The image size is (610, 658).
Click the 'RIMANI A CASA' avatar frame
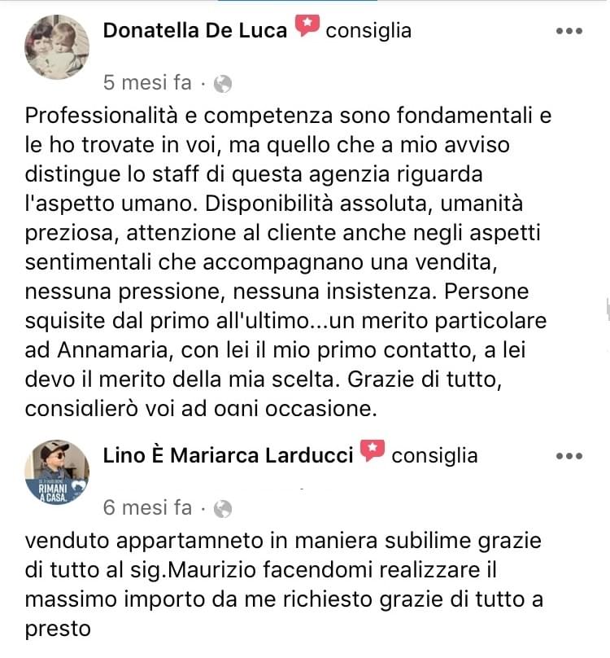(x=57, y=492)
